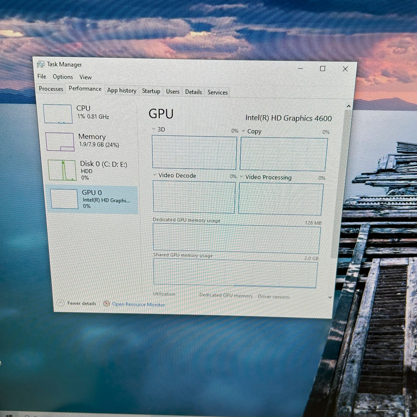Click the 3D engine graph
Viewport: 417px width, 417px height.
(x=194, y=153)
